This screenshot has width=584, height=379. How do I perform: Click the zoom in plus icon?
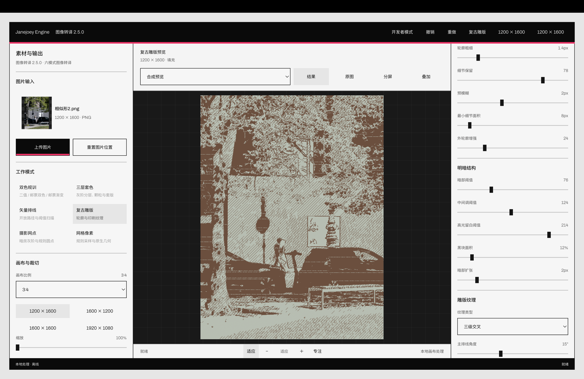(x=301, y=351)
